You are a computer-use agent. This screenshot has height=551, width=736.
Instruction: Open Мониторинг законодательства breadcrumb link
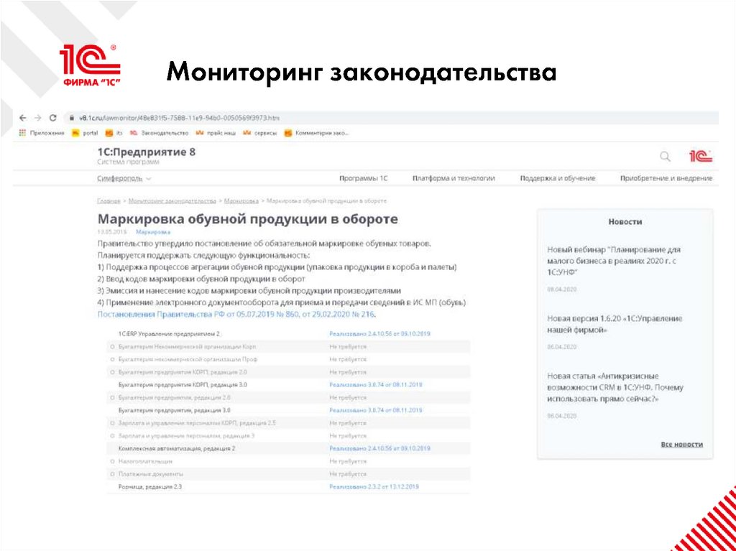pyautogui.click(x=172, y=201)
